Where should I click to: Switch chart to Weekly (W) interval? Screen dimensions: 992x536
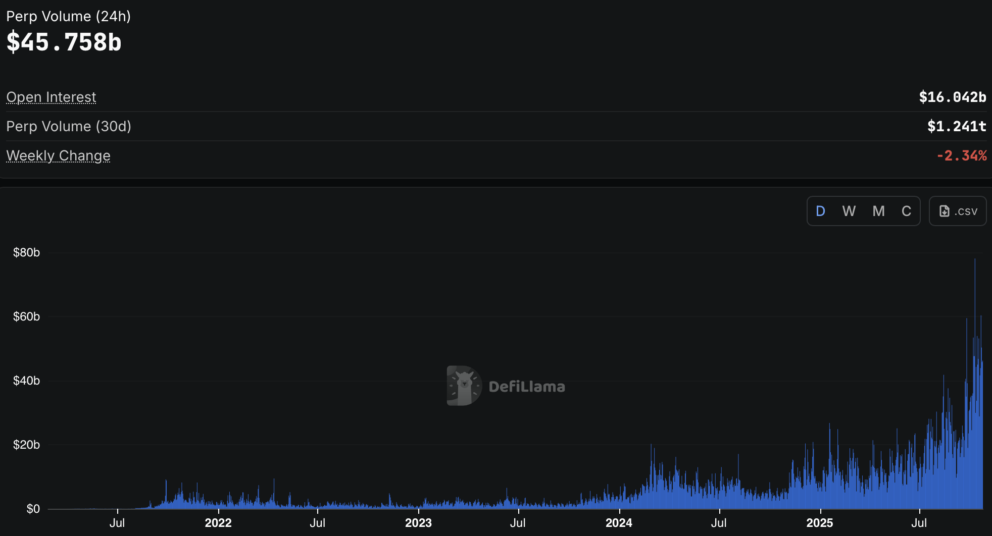(x=849, y=211)
